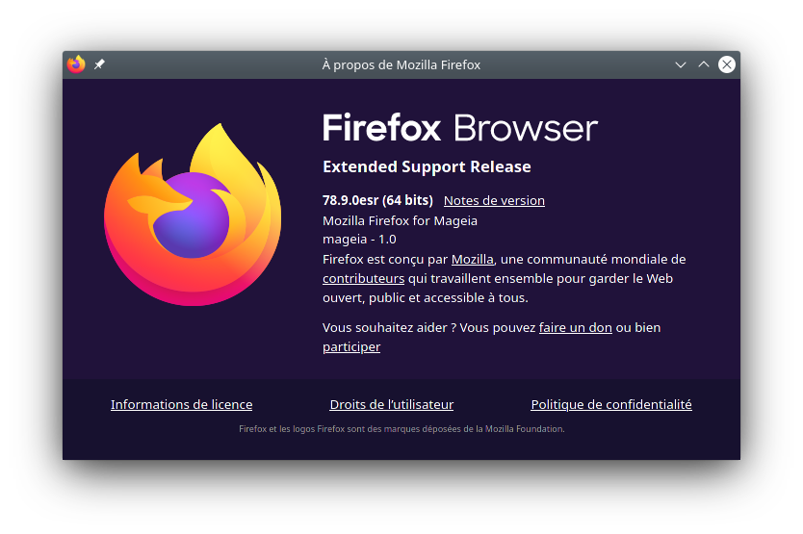Image resolution: width=803 pixels, height=534 pixels.
Task: Open the Notes de version link
Action: [x=494, y=201]
